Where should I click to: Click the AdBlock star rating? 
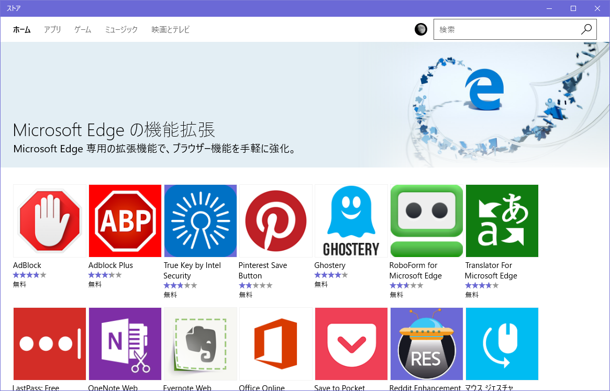[29, 275]
